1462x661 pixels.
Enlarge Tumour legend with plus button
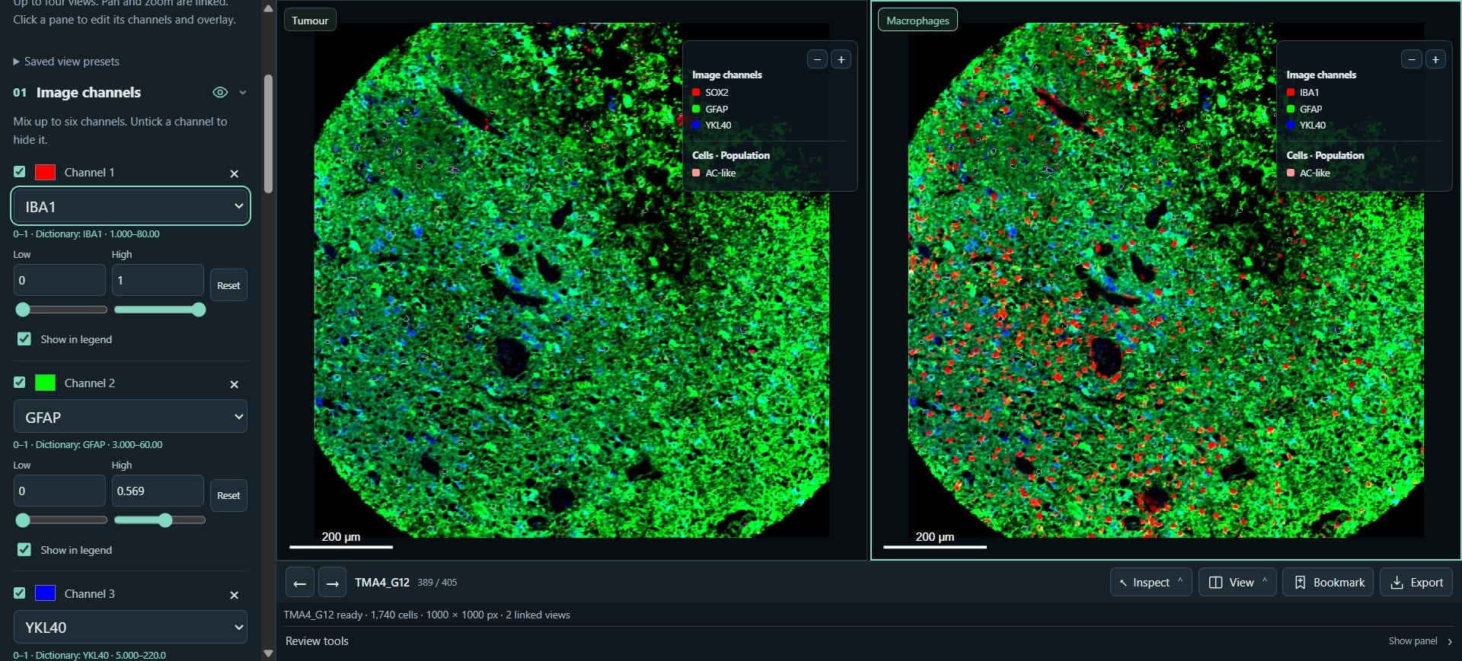[841, 59]
